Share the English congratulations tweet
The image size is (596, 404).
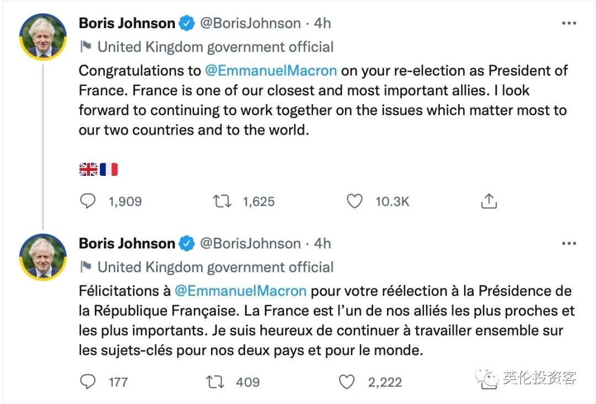tap(489, 202)
